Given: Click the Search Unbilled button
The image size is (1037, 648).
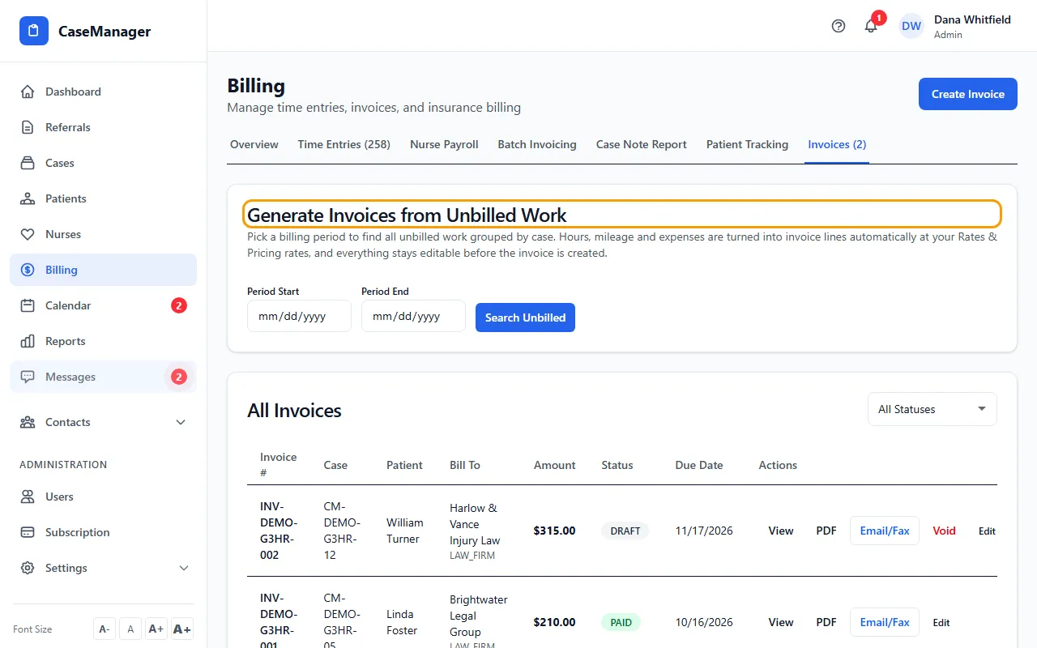Looking at the screenshot, I should 525,318.
